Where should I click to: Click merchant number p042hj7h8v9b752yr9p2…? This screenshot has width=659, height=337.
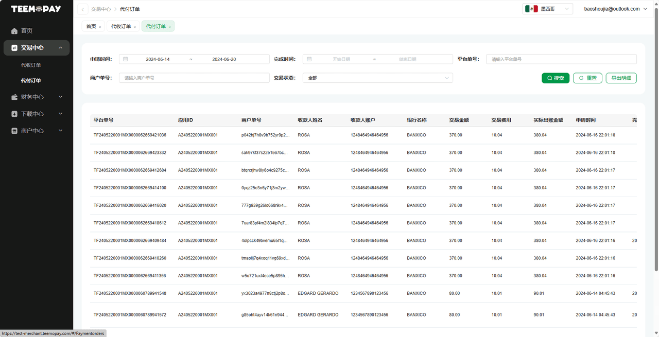tap(265, 135)
